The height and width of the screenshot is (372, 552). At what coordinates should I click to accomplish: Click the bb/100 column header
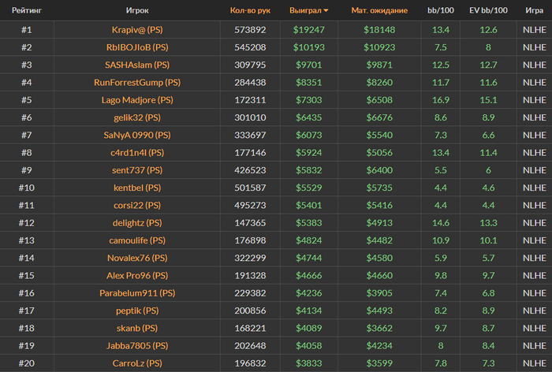[440, 10]
